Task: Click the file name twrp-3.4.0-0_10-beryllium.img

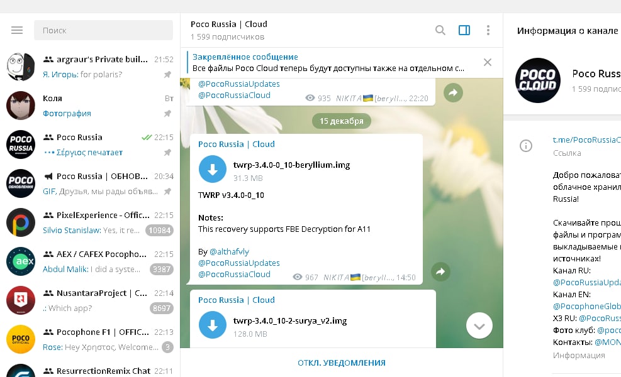Action: [x=291, y=165]
